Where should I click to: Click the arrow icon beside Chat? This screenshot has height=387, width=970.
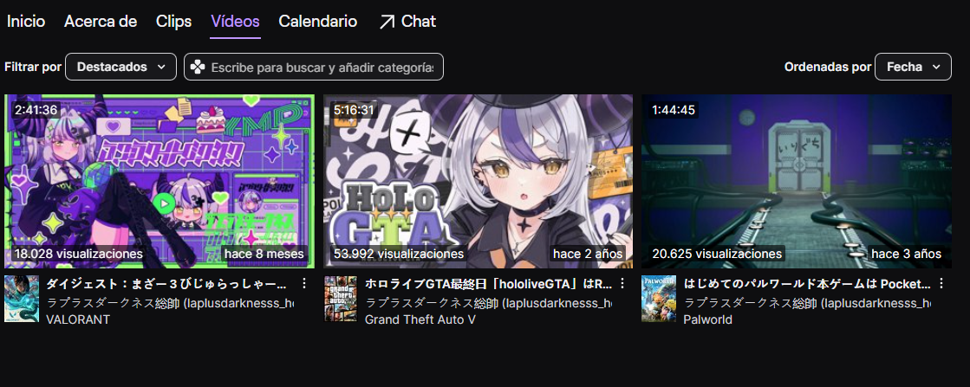coord(387,22)
